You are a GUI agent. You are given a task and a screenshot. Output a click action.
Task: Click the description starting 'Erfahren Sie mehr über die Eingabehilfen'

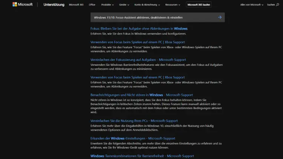[152, 128]
